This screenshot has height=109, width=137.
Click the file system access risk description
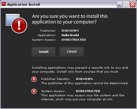click(83, 97)
